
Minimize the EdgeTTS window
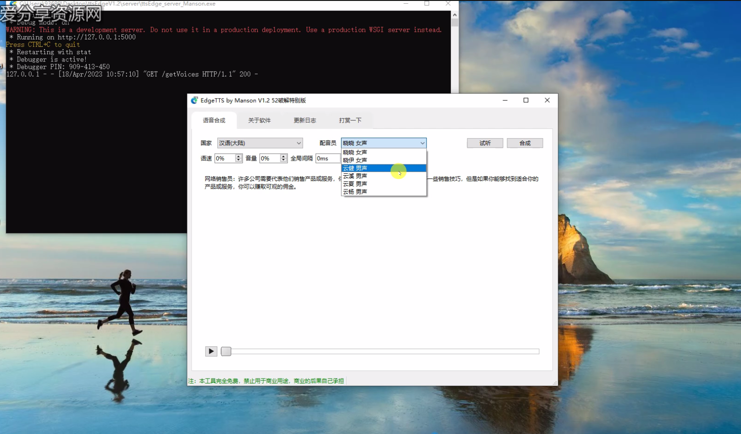505,100
